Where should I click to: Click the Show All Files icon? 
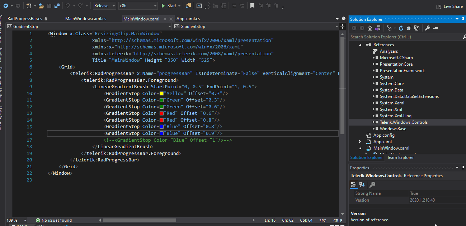[417, 28]
